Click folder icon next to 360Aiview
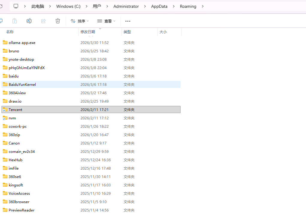The width and height of the screenshot is (306, 216). [x=5, y=93]
